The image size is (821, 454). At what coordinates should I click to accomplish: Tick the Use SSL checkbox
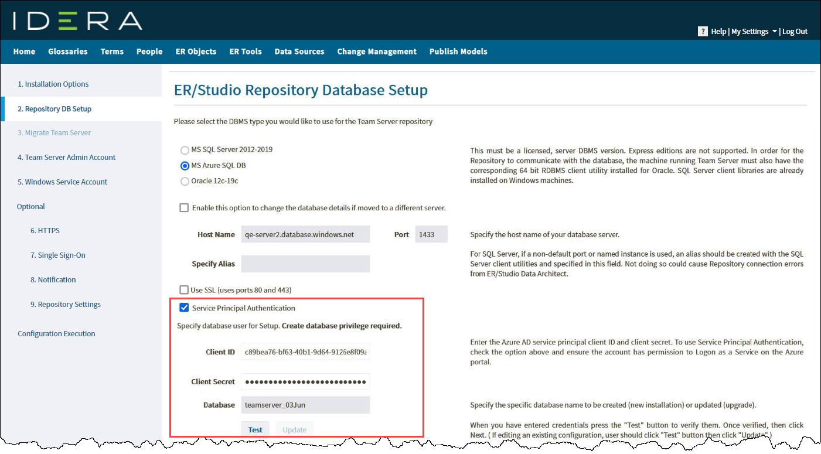pyautogui.click(x=184, y=290)
